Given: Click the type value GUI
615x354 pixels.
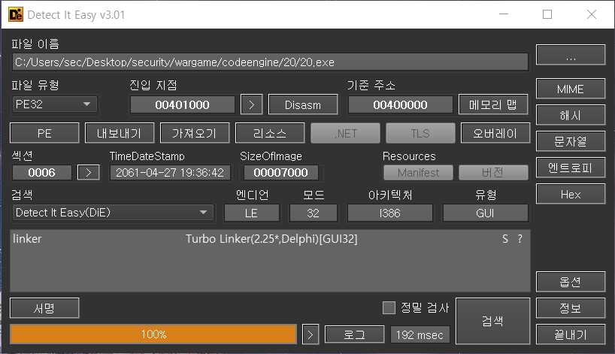Looking at the screenshot, I should 485,213.
